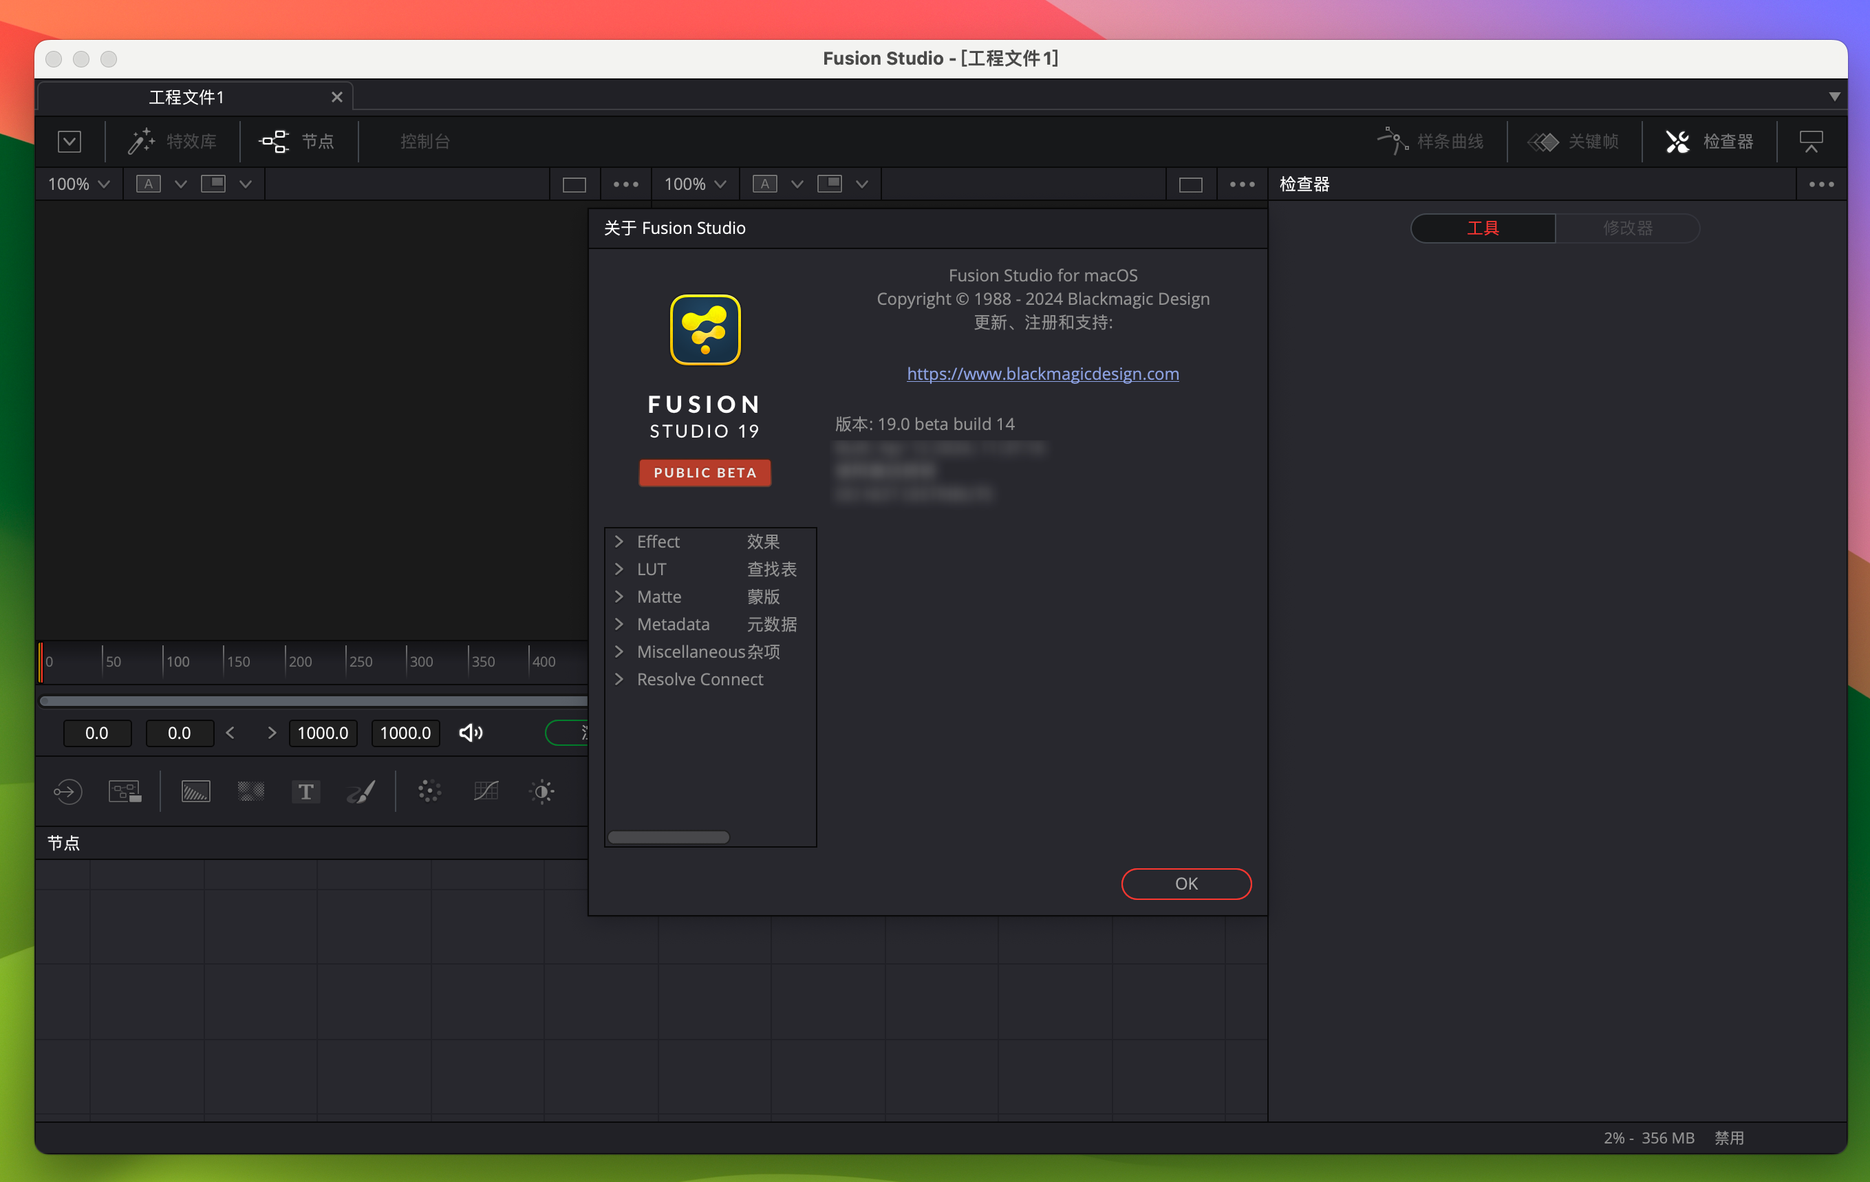Click the crossed tools icon next to 检查器
Screen dimensions: 1870x1182
point(1677,141)
